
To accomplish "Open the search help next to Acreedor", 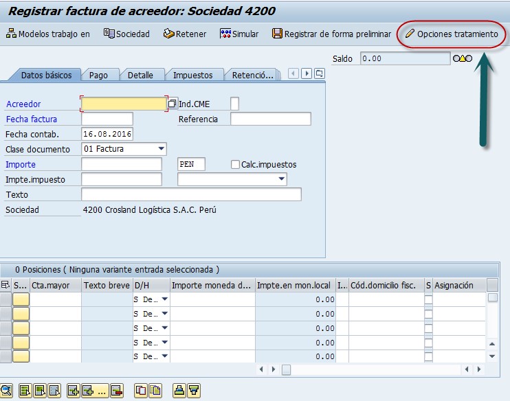I will point(172,104).
